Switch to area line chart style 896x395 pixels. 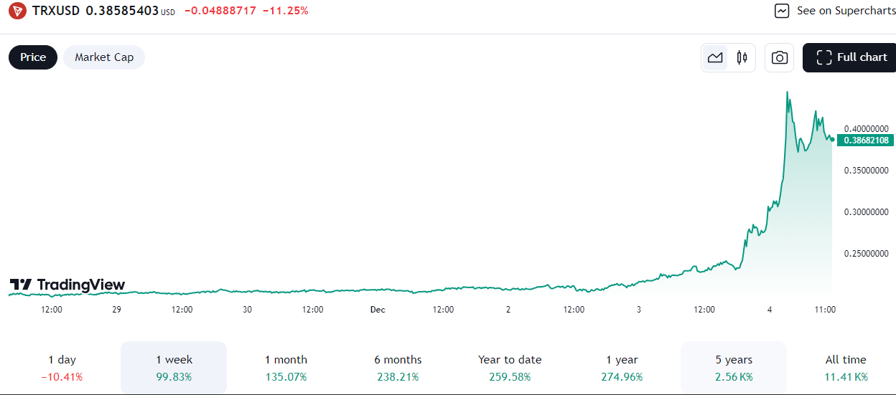[x=715, y=58]
